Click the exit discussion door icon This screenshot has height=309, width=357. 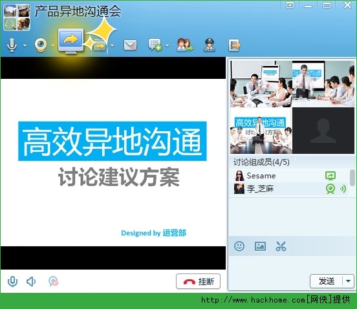(234, 45)
